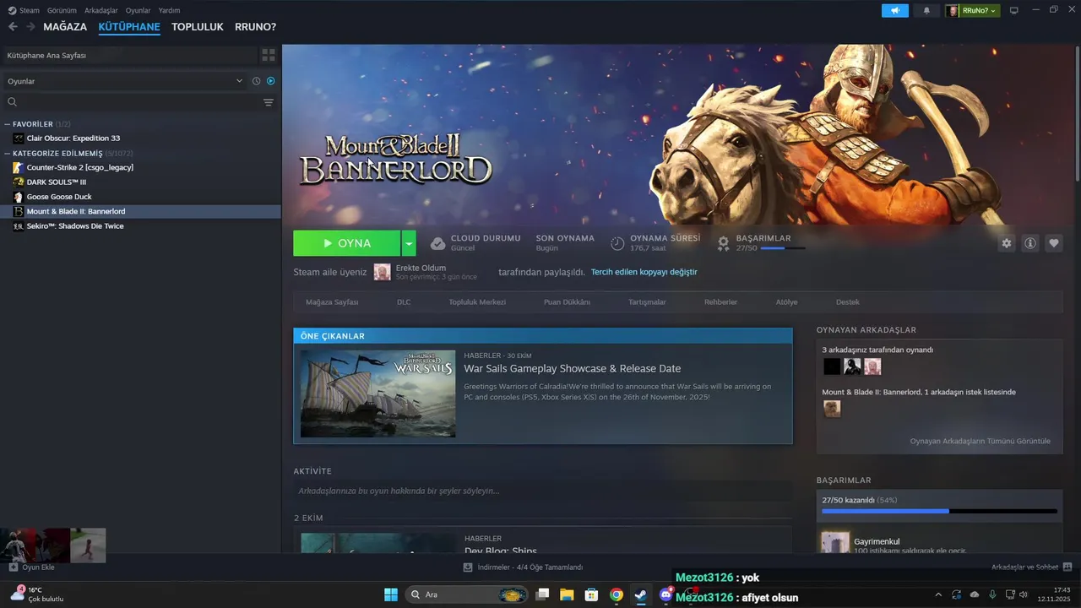Click Tercih edilen kopyayı değiştir link
Image resolution: width=1081 pixels, height=608 pixels.
(644, 272)
